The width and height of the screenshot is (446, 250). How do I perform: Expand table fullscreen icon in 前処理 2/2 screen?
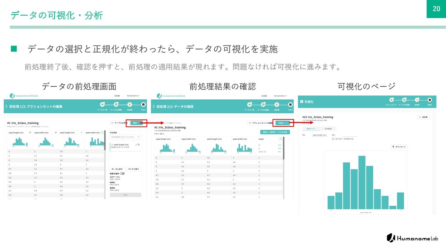[x=281, y=139]
